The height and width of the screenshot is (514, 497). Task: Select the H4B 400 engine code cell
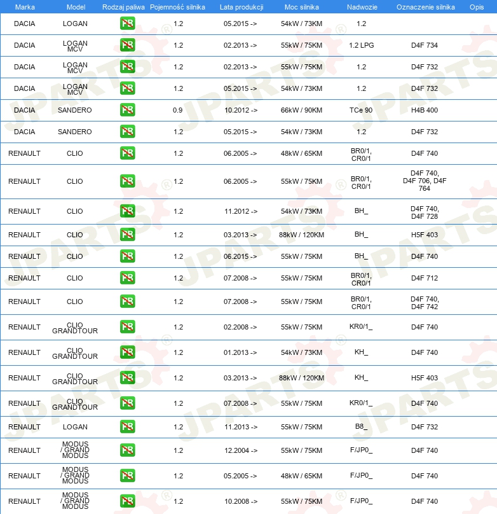[x=425, y=110]
